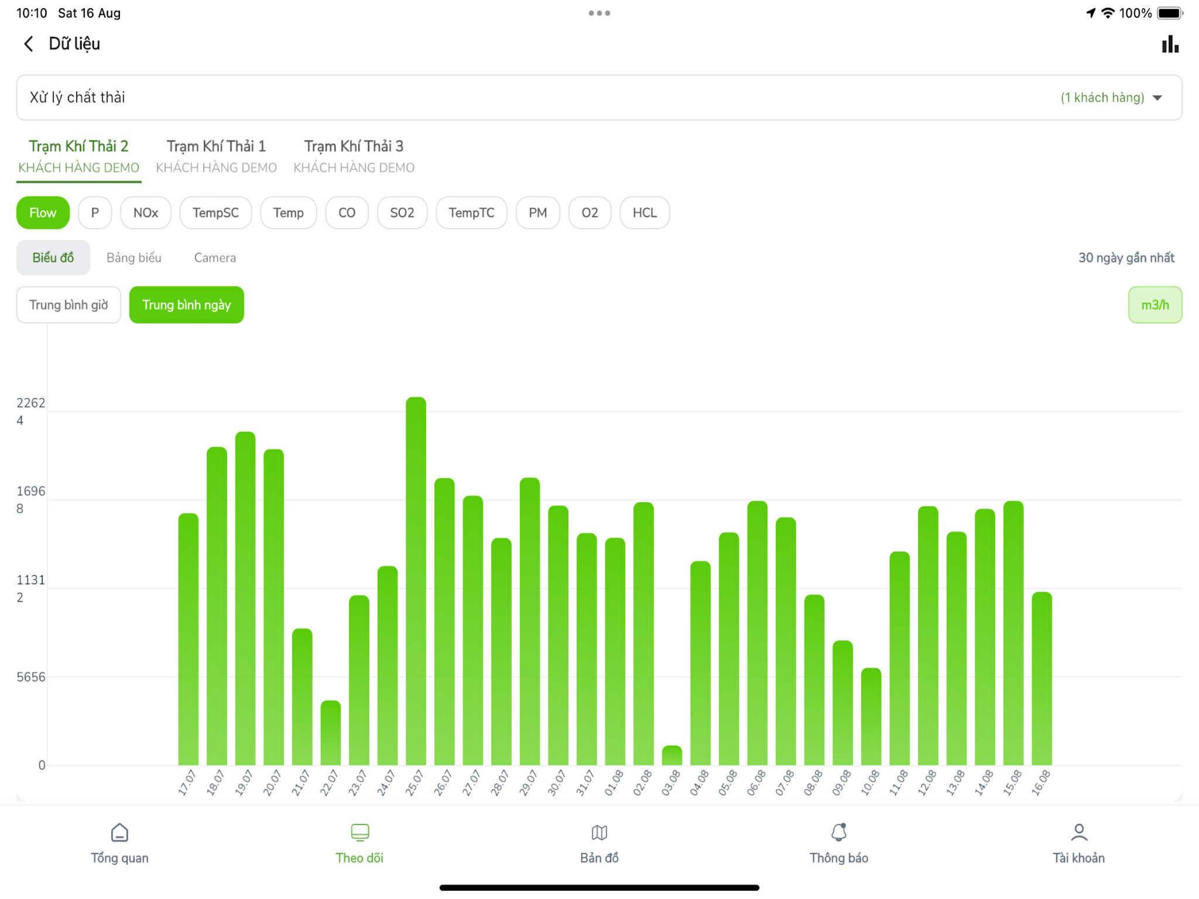The width and height of the screenshot is (1199, 899).
Task: Select the TempSC parameter chip
Action: [216, 212]
